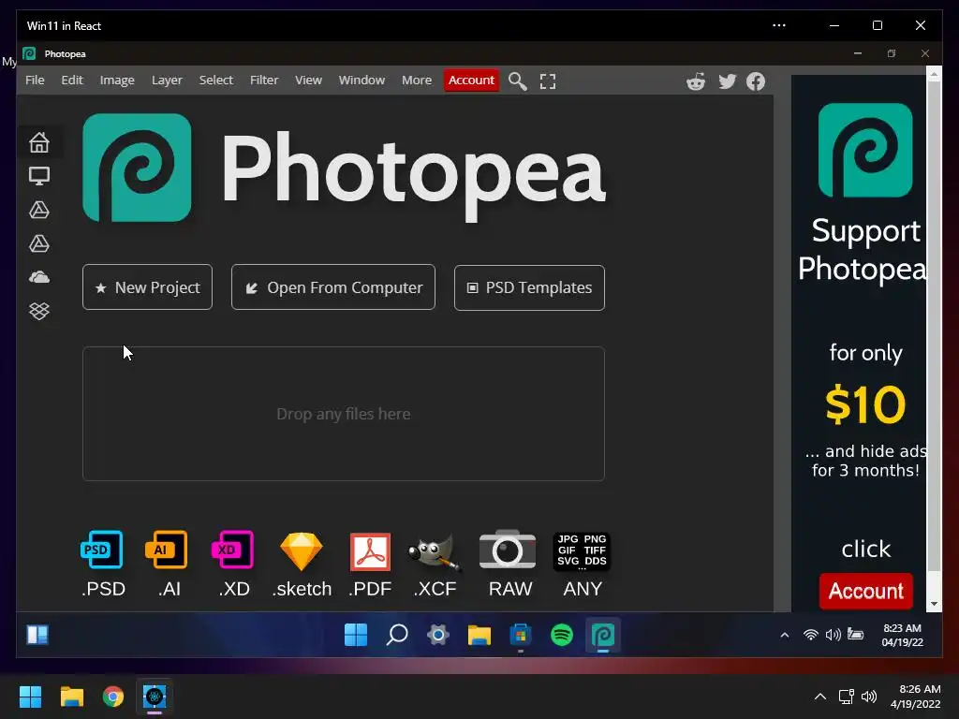Viewport: 959px width, 719px height.
Task: Open Microsoft Store in inner taskbar
Action: [x=521, y=635]
